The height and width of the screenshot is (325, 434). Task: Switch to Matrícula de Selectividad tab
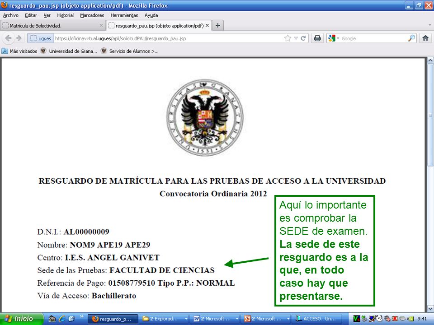(x=52, y=26)
